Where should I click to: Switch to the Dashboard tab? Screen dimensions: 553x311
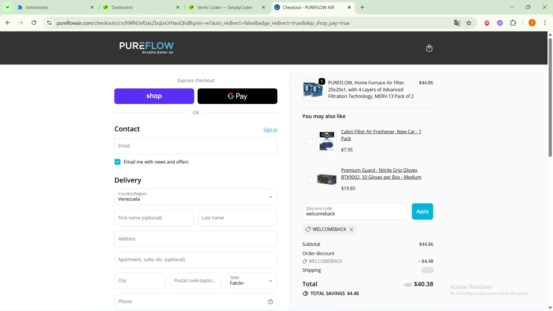[x=141, y=7]
